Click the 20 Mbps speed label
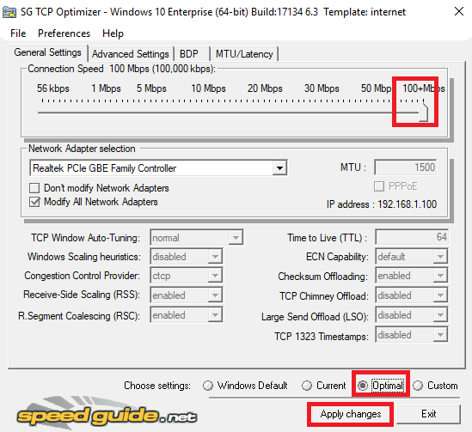 coord(265,88)
